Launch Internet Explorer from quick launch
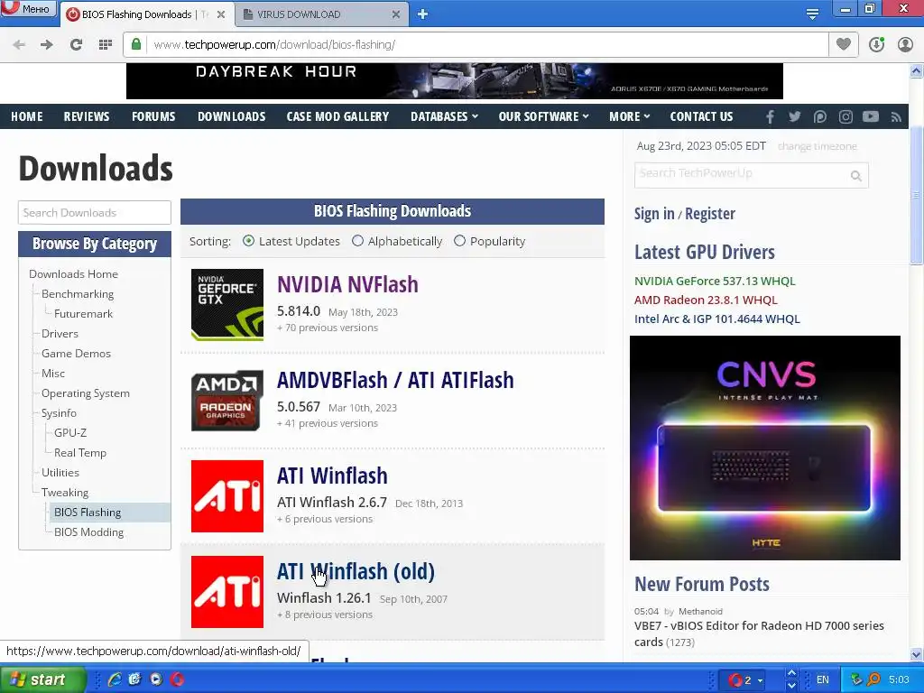The width and height of the screenshot is (924, 693). [115, 679]
